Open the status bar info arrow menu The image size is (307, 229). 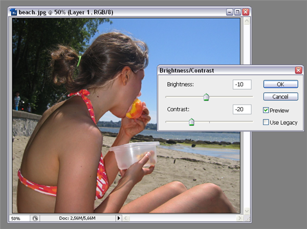click(x=119, y=218)
